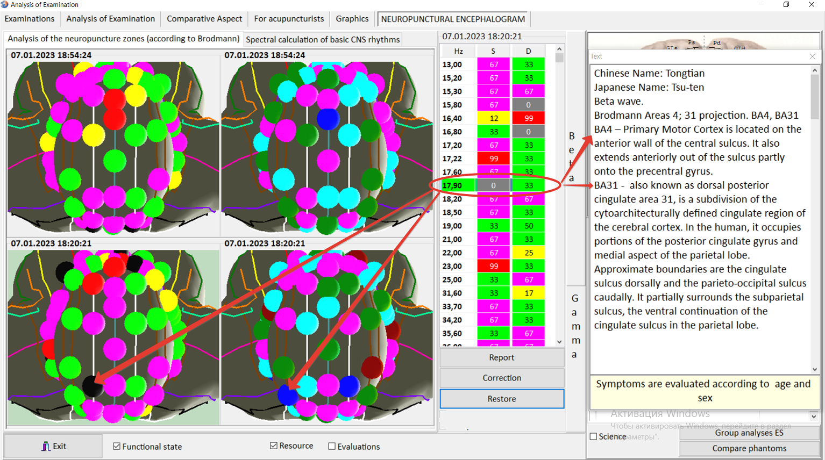Restore down the application window
This screenshot has height=460, width=825.
pos(786,5)
